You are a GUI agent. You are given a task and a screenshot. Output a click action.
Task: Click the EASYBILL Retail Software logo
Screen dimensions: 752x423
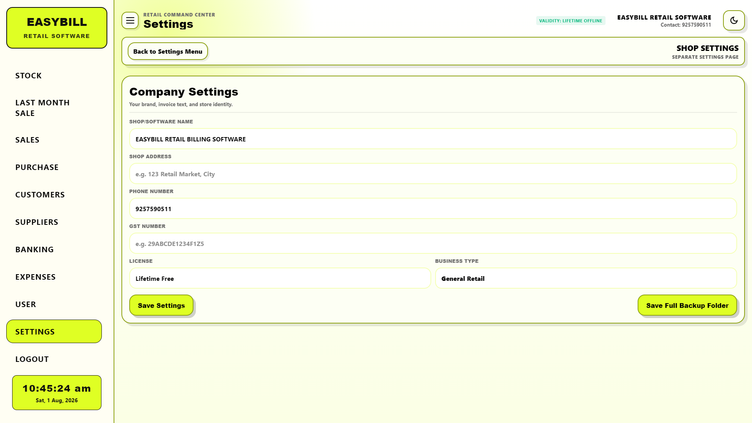point(57,28)
